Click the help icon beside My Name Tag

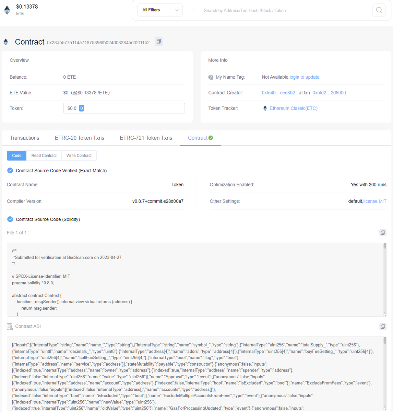(x=211, y=77)
